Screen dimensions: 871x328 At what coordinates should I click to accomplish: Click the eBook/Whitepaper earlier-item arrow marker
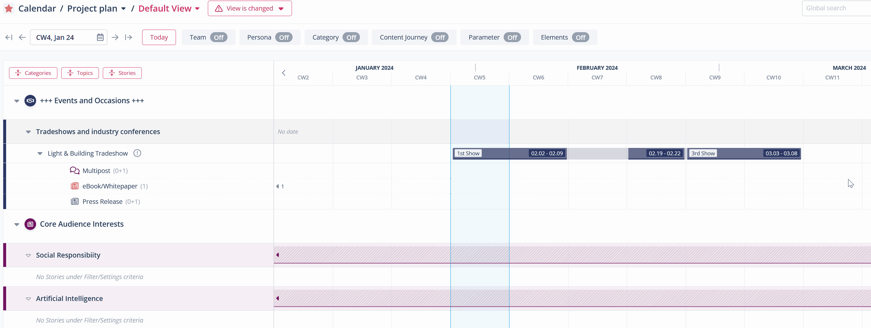click(x=277, y=186)
